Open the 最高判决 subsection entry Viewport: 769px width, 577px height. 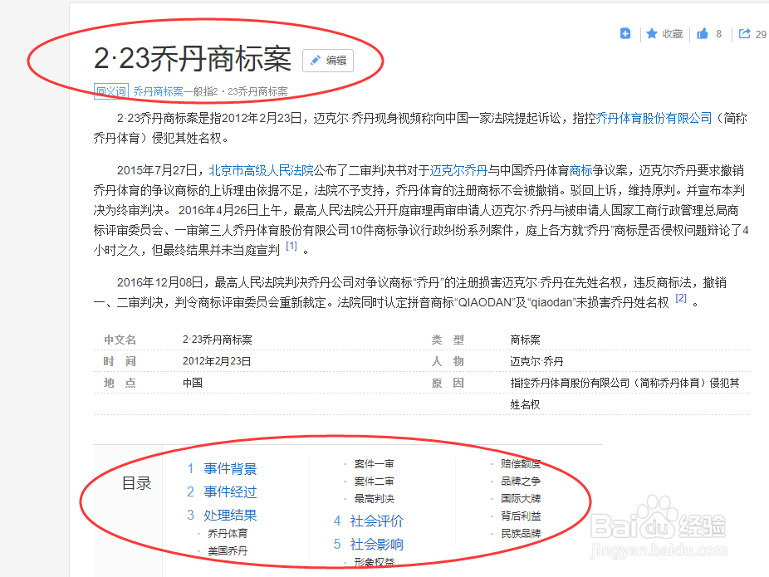pos(375,499)
